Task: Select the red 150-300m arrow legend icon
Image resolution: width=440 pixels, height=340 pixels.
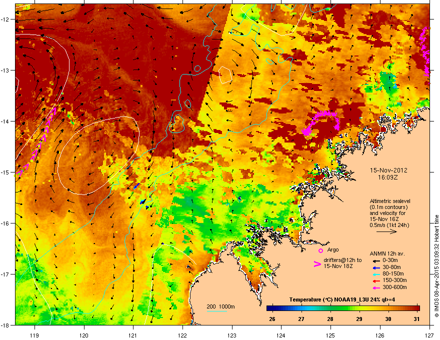Action: coord(376,281)
